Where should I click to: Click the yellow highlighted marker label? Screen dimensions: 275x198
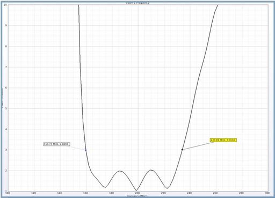(223, 140)
